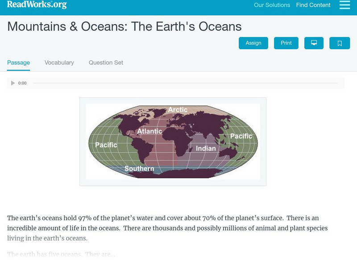Image resolution: width=357 pixels, height=260 pixels.
Task: Click the oceans map image
Action: [x=173, y=141]
